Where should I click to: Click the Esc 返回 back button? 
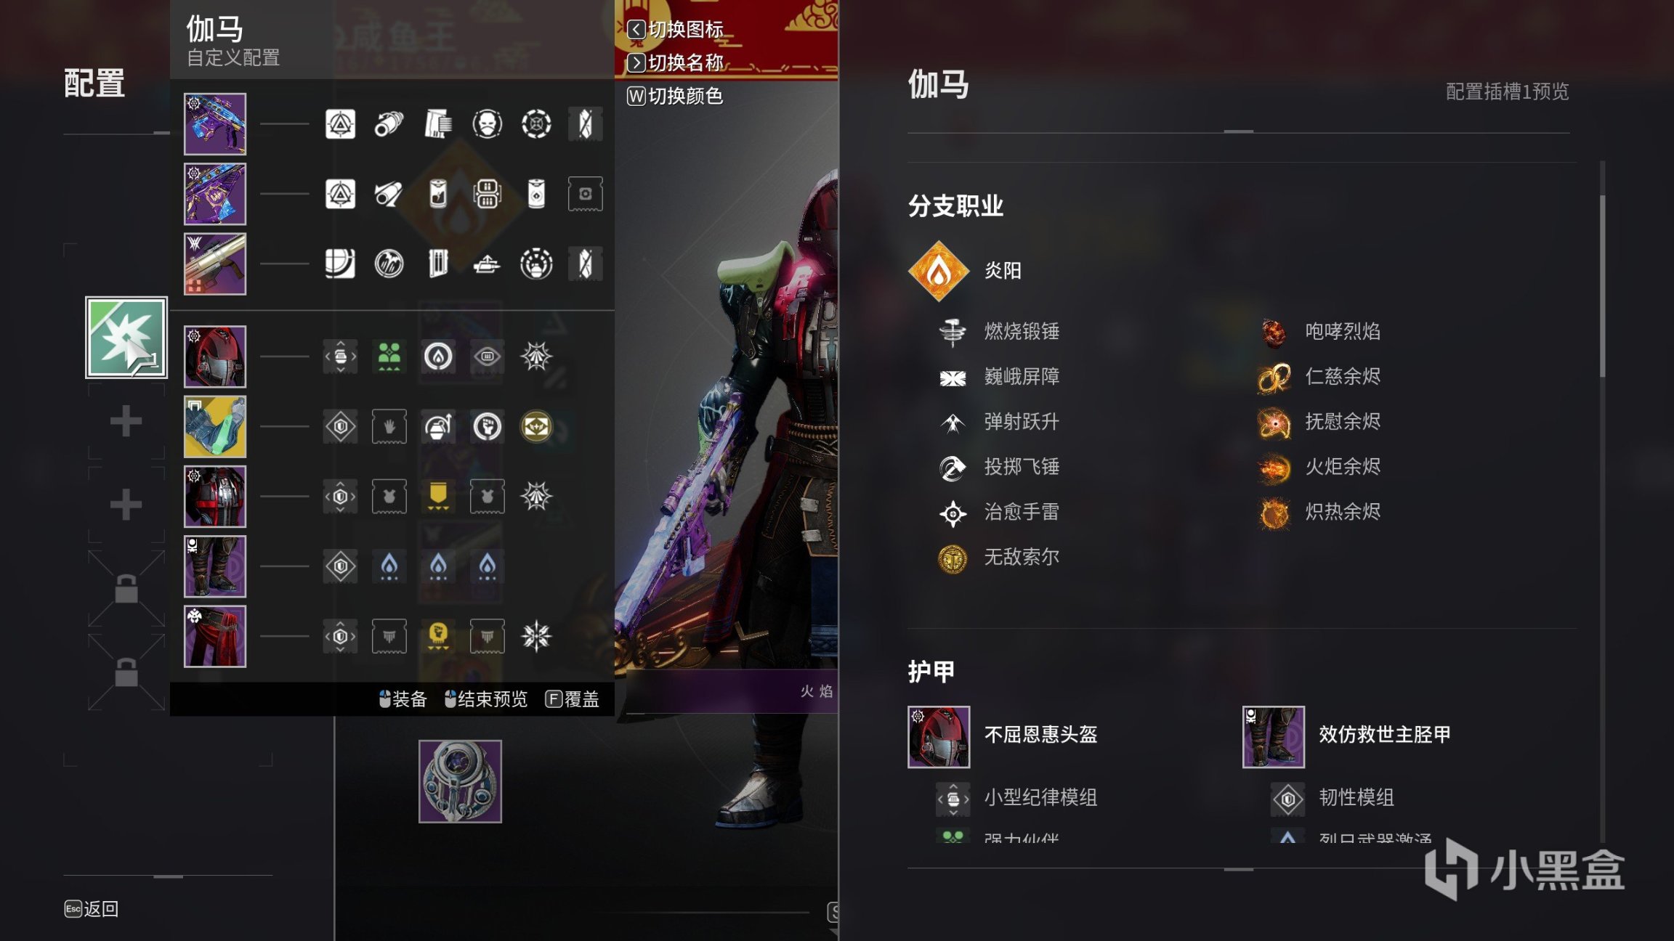click(92, 909)
